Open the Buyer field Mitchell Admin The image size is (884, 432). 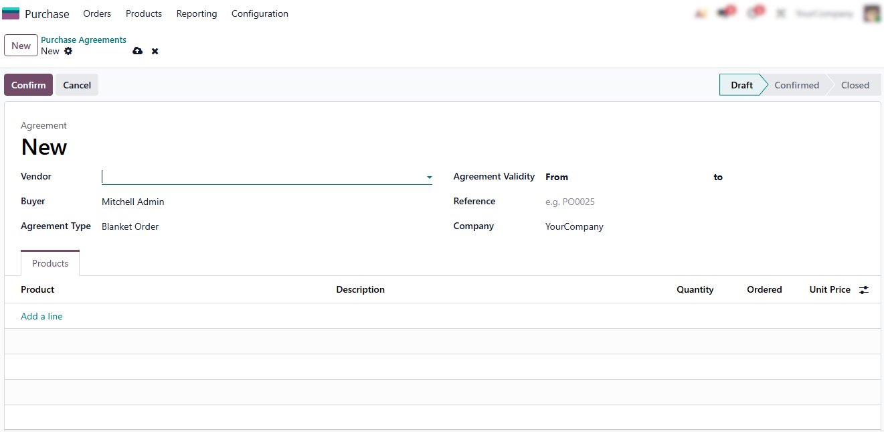(133, 202)
